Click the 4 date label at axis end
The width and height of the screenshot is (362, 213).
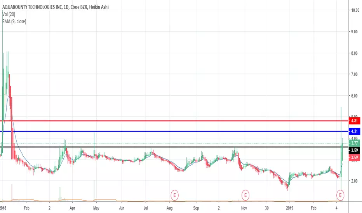pos(336,208)
